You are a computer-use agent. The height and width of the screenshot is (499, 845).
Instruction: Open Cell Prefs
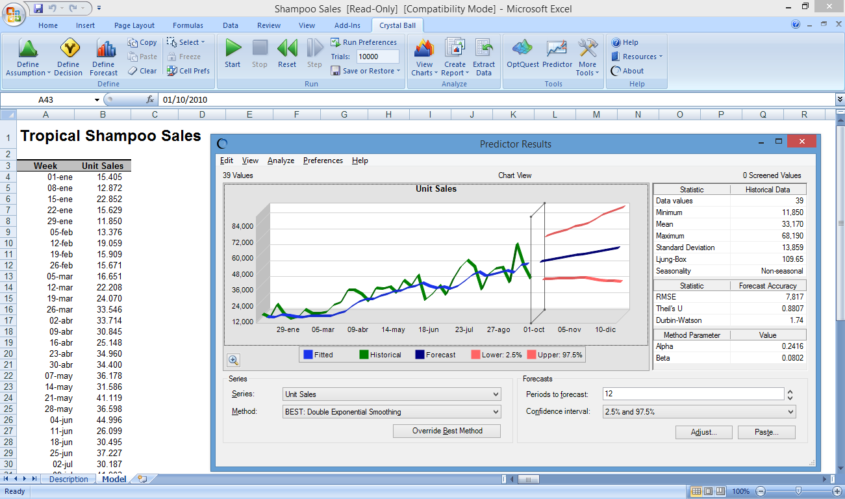188,71
